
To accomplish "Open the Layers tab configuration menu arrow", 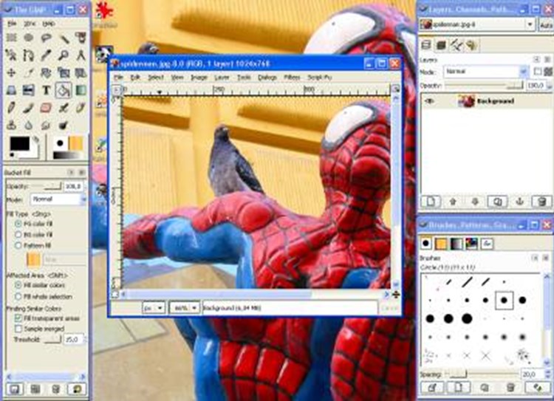I will click(536, 59).
